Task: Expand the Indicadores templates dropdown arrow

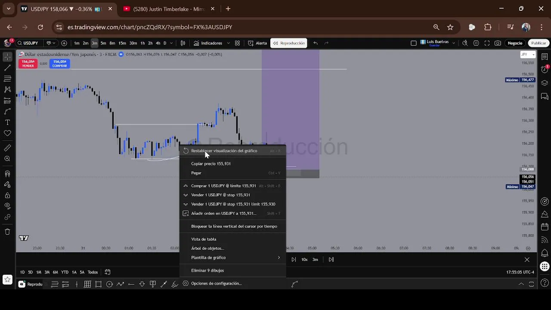Action: (228, 43)
